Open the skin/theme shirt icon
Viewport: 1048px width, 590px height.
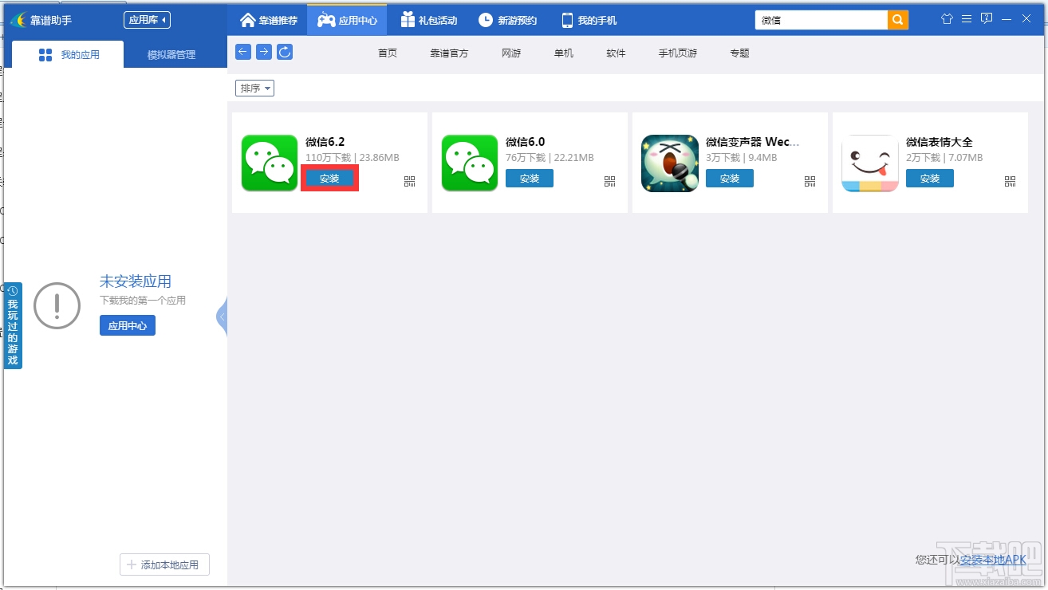point(947,18)
